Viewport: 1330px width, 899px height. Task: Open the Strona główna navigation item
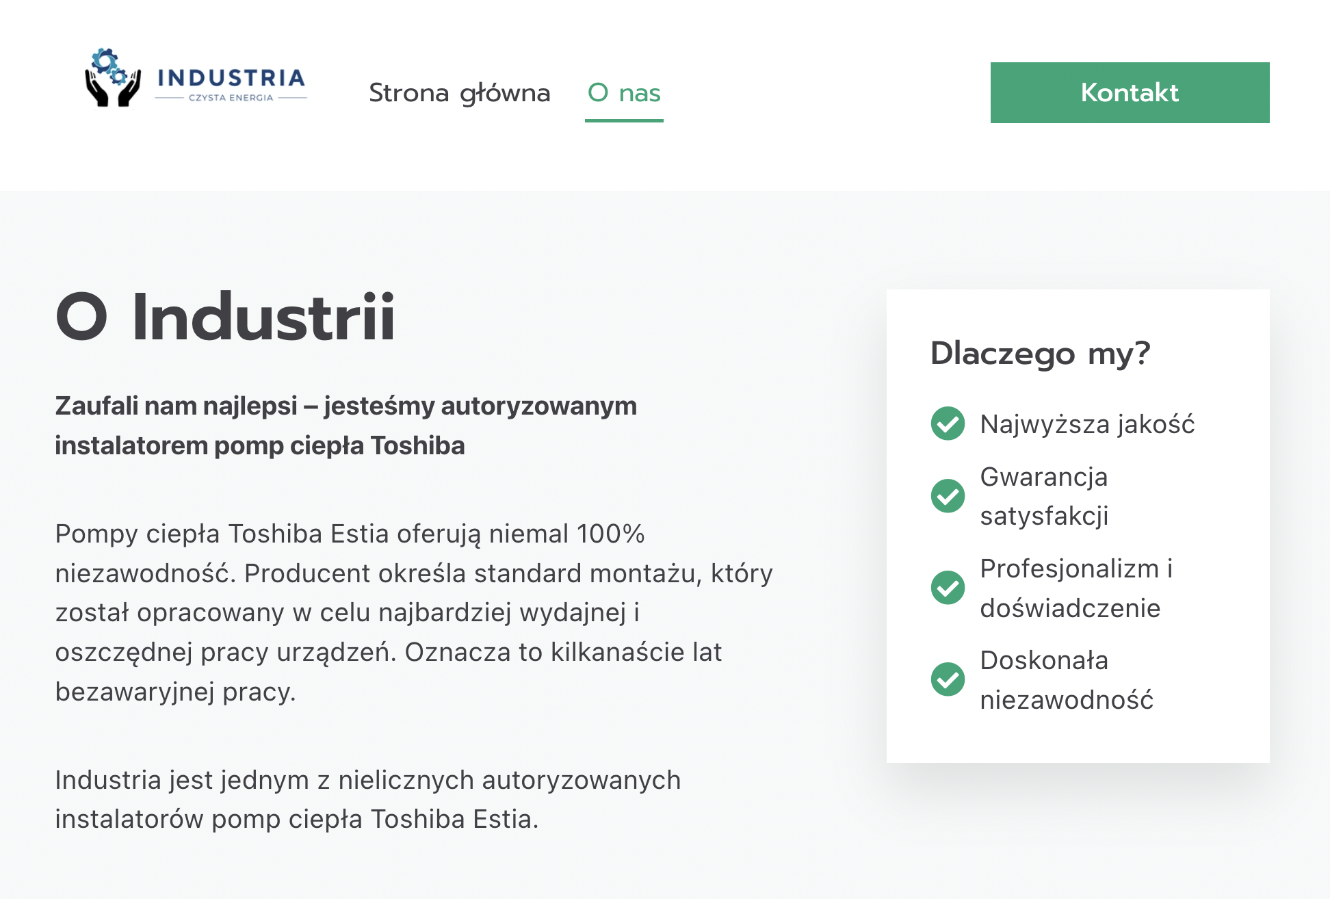click(460, 93)
